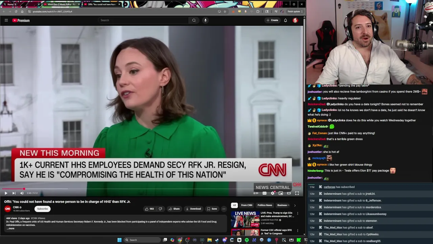Open options for LIVE Trump video

click(x=298, y=213)
